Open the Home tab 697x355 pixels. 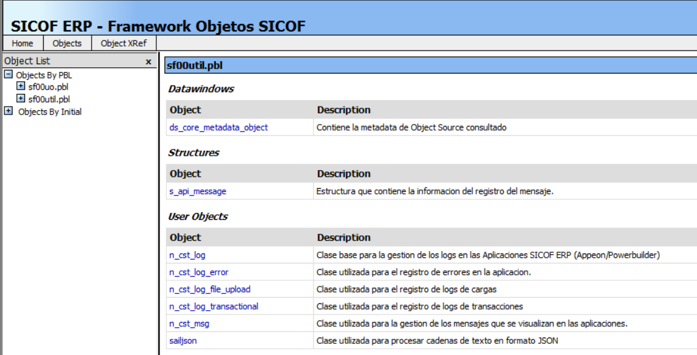tap(22, 43)
